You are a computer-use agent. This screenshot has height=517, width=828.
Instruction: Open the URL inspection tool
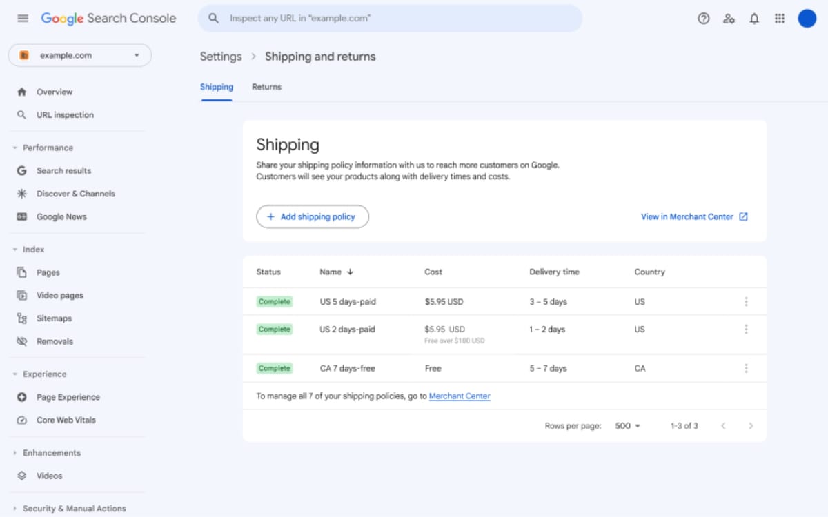point(66,114)
